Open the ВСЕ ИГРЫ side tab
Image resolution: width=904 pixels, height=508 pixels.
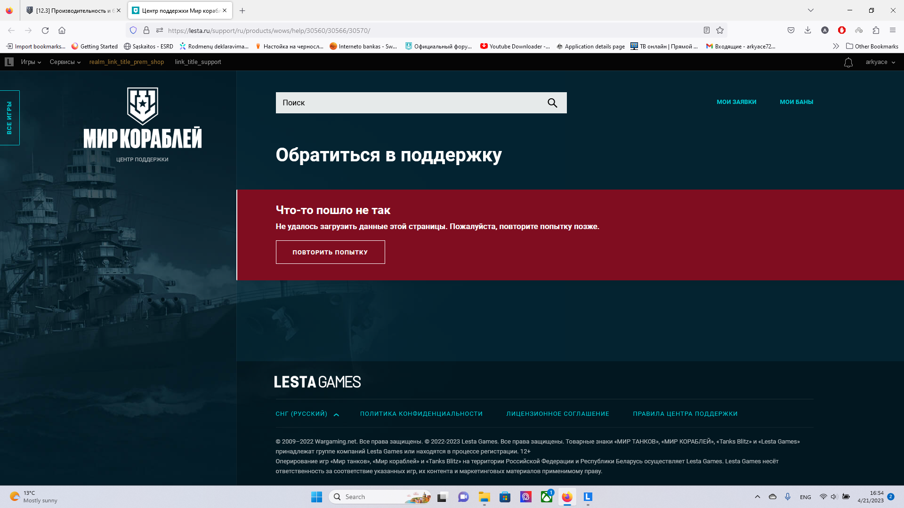click(9, 118)
